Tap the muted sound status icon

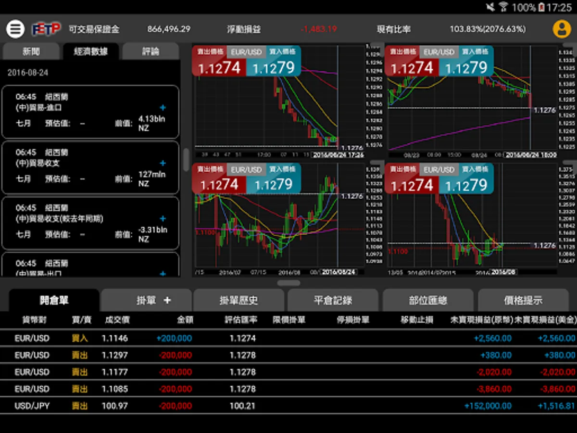(x=490, y=7)
